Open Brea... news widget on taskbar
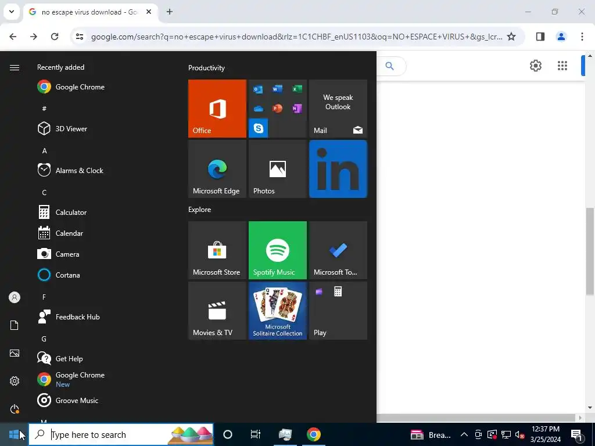Viewport: 595px width, 446px height. coord(431,434)
